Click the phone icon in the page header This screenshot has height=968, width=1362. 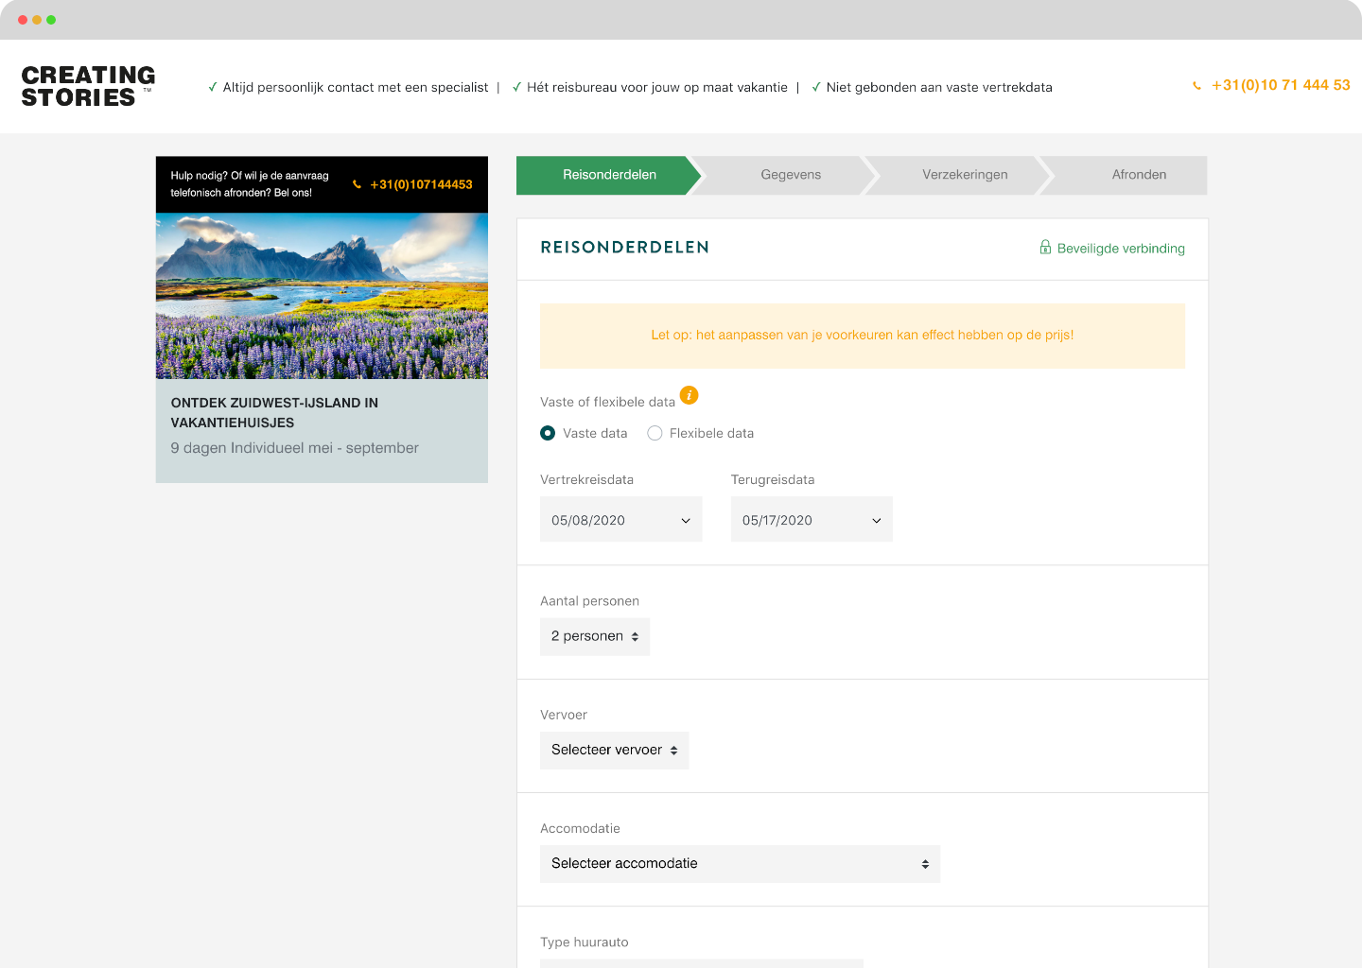pyautogui.click(x=1197, y=86)
